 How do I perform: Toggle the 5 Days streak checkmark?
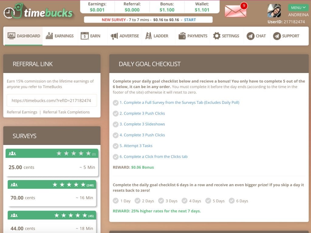[208, 201]
